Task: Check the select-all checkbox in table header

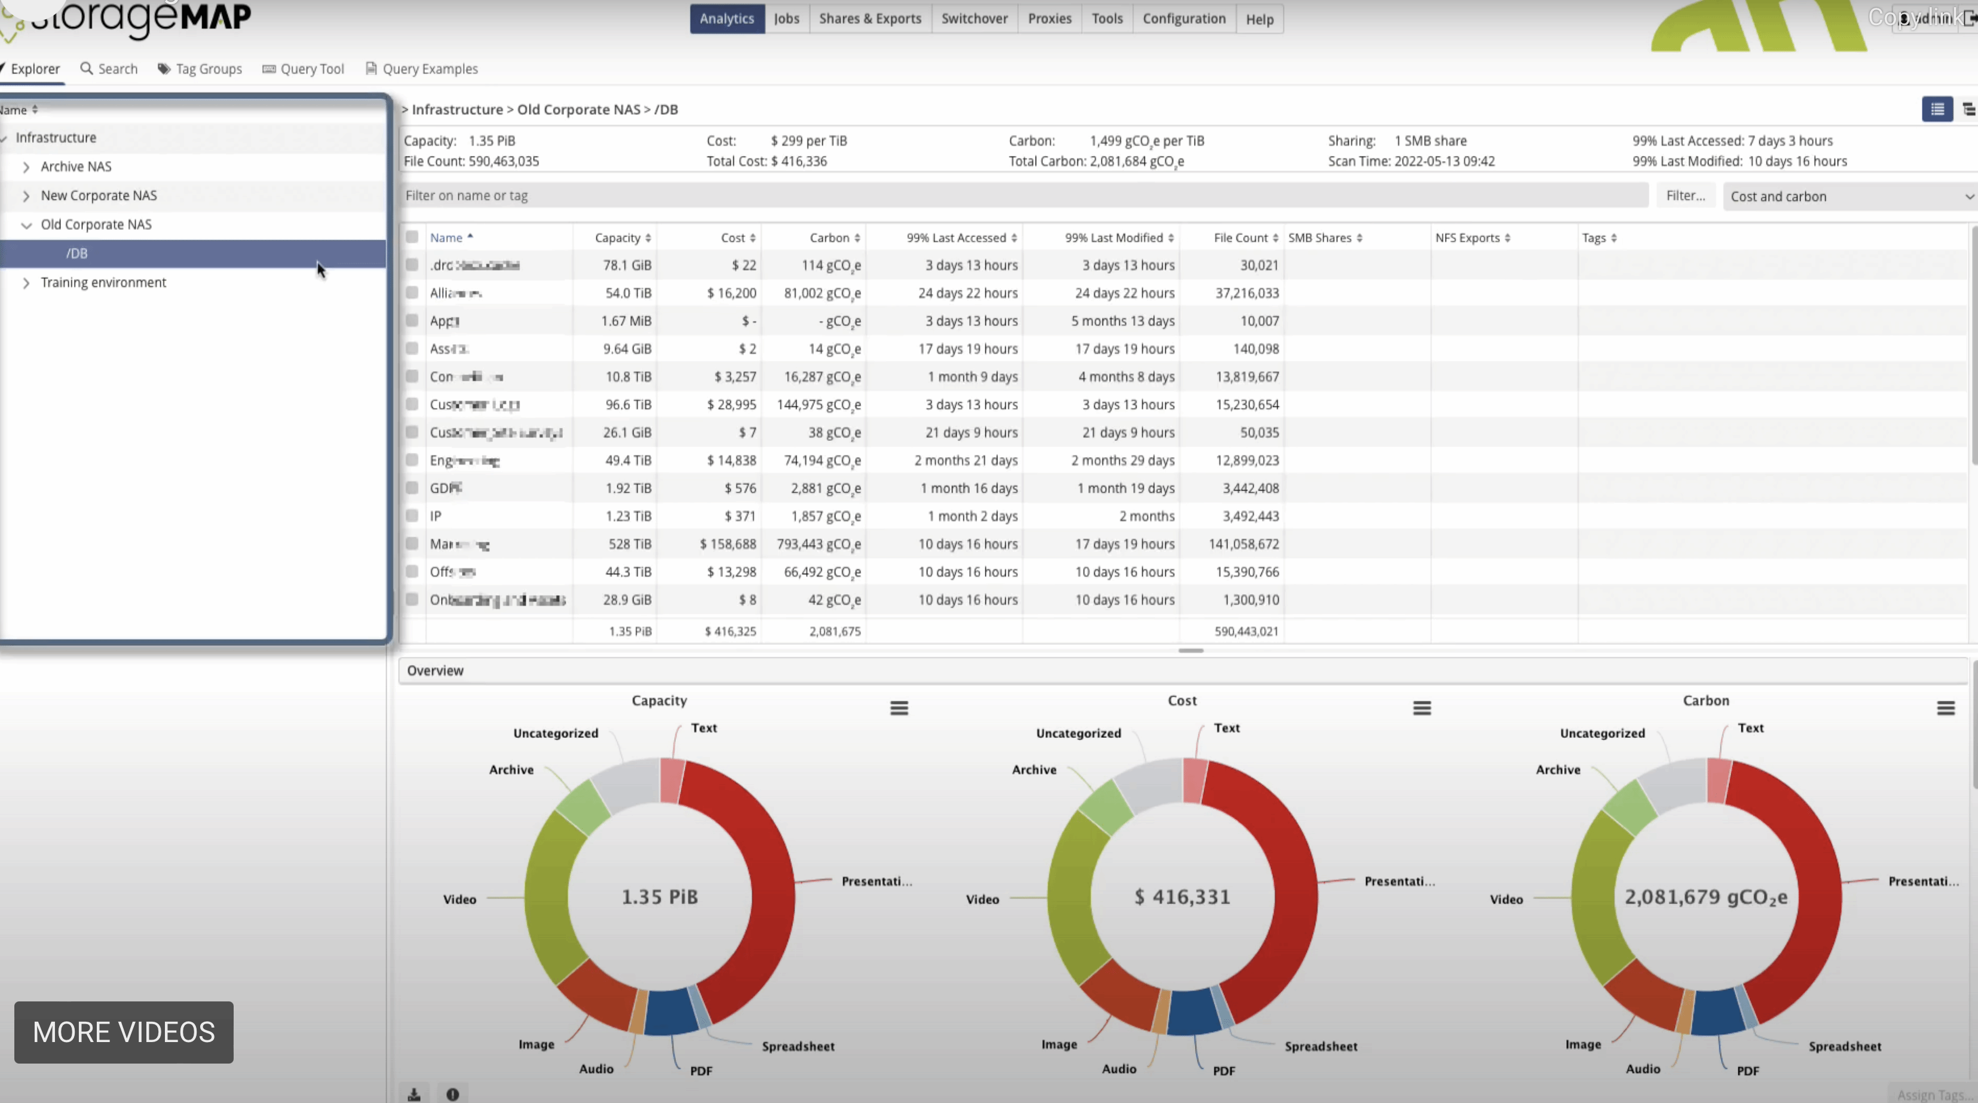Action: 412,237
